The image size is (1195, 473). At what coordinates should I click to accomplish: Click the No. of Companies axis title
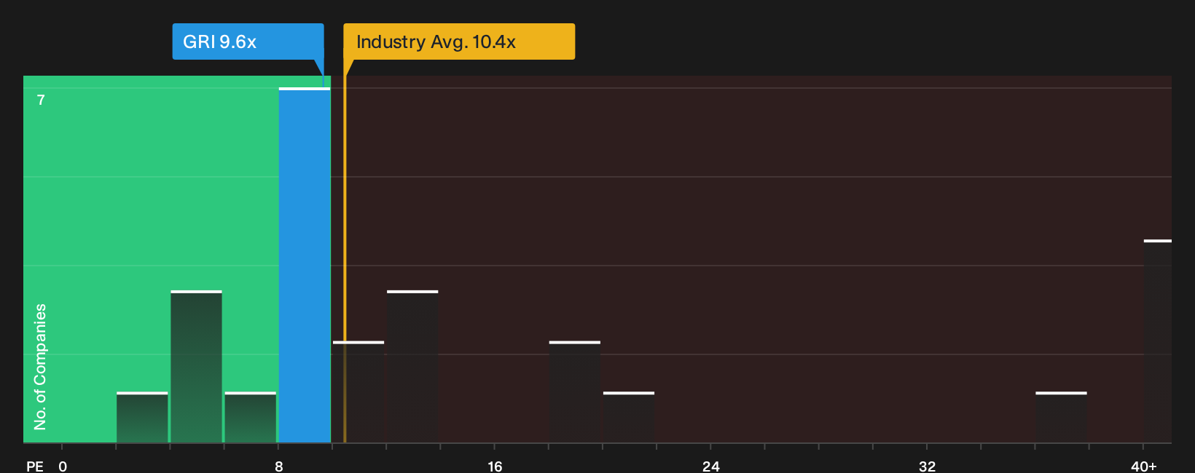[x=40, y=367]
